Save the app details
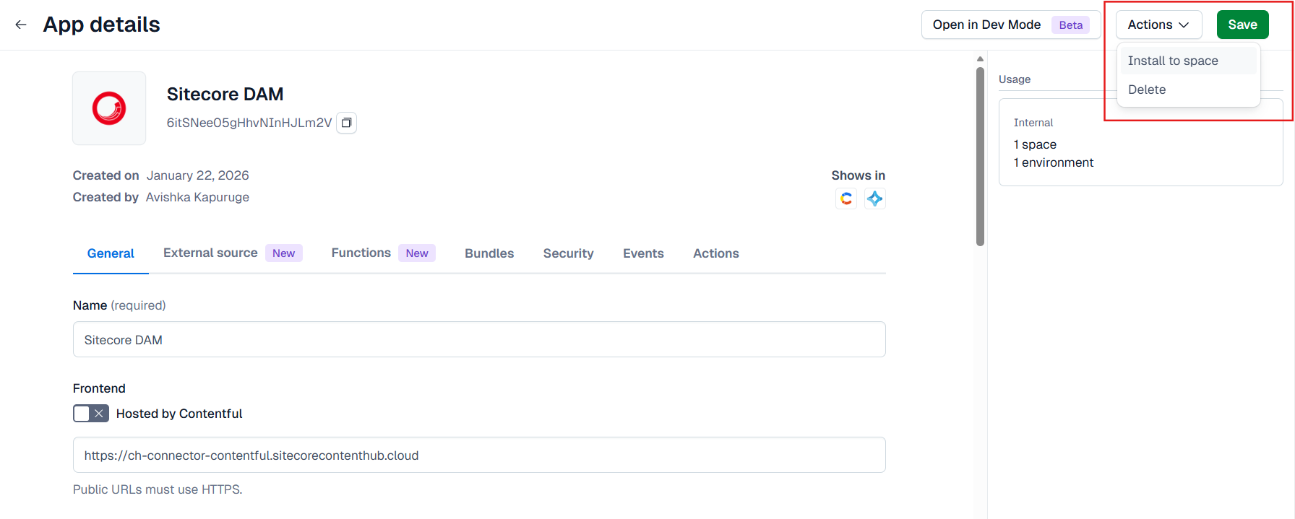 tap(1242, 25)
